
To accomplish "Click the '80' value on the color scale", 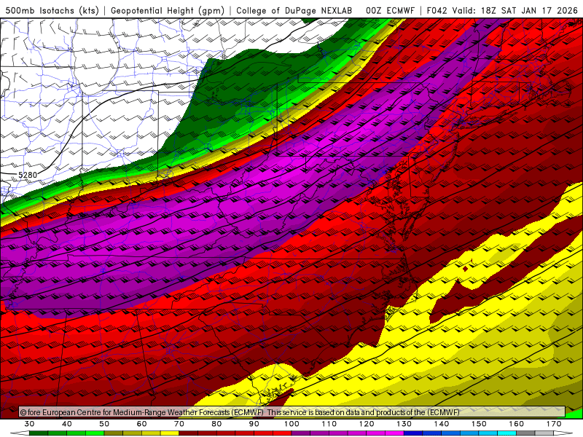I will 216,424.
